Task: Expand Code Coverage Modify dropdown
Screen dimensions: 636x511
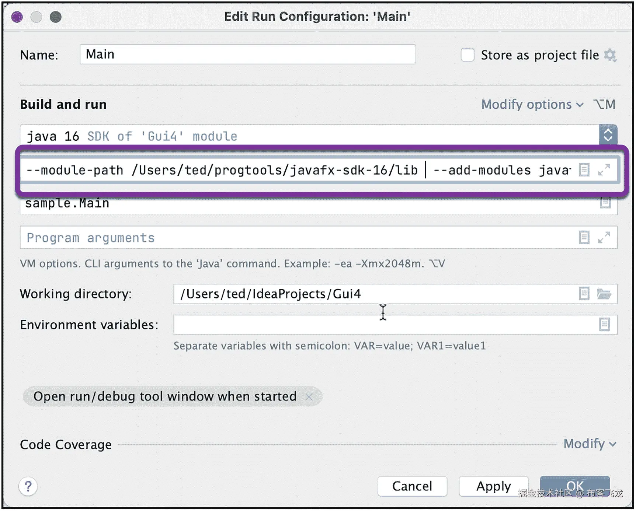Action: point(590,444)
